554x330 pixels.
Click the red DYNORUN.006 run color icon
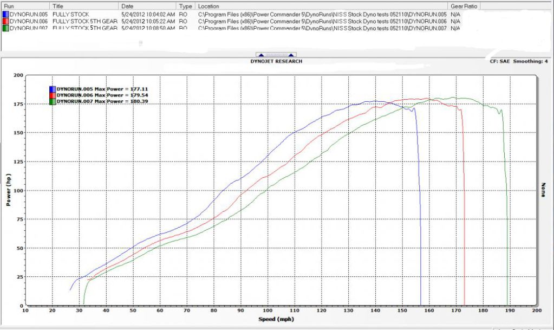click(5, 21)
